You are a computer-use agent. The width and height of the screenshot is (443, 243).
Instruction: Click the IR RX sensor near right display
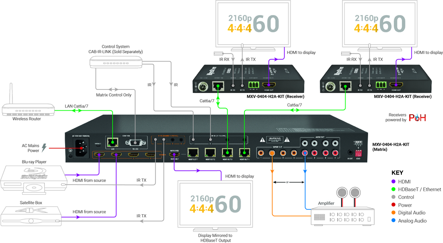pos(346,54)
